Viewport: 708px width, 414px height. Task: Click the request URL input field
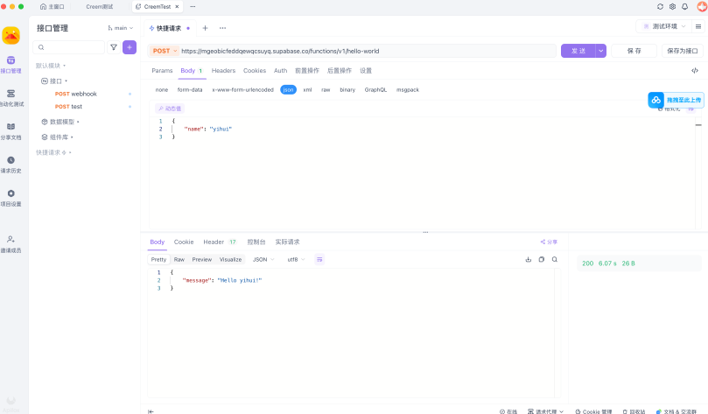coord(368,51)
